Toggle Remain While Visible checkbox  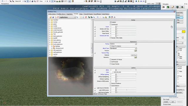click(110, 38)
